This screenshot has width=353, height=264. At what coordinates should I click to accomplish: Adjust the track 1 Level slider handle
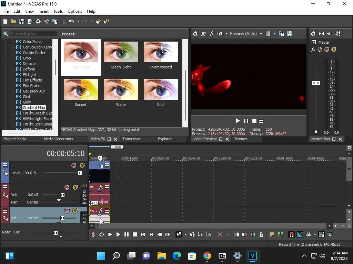(x=80, y=173)
